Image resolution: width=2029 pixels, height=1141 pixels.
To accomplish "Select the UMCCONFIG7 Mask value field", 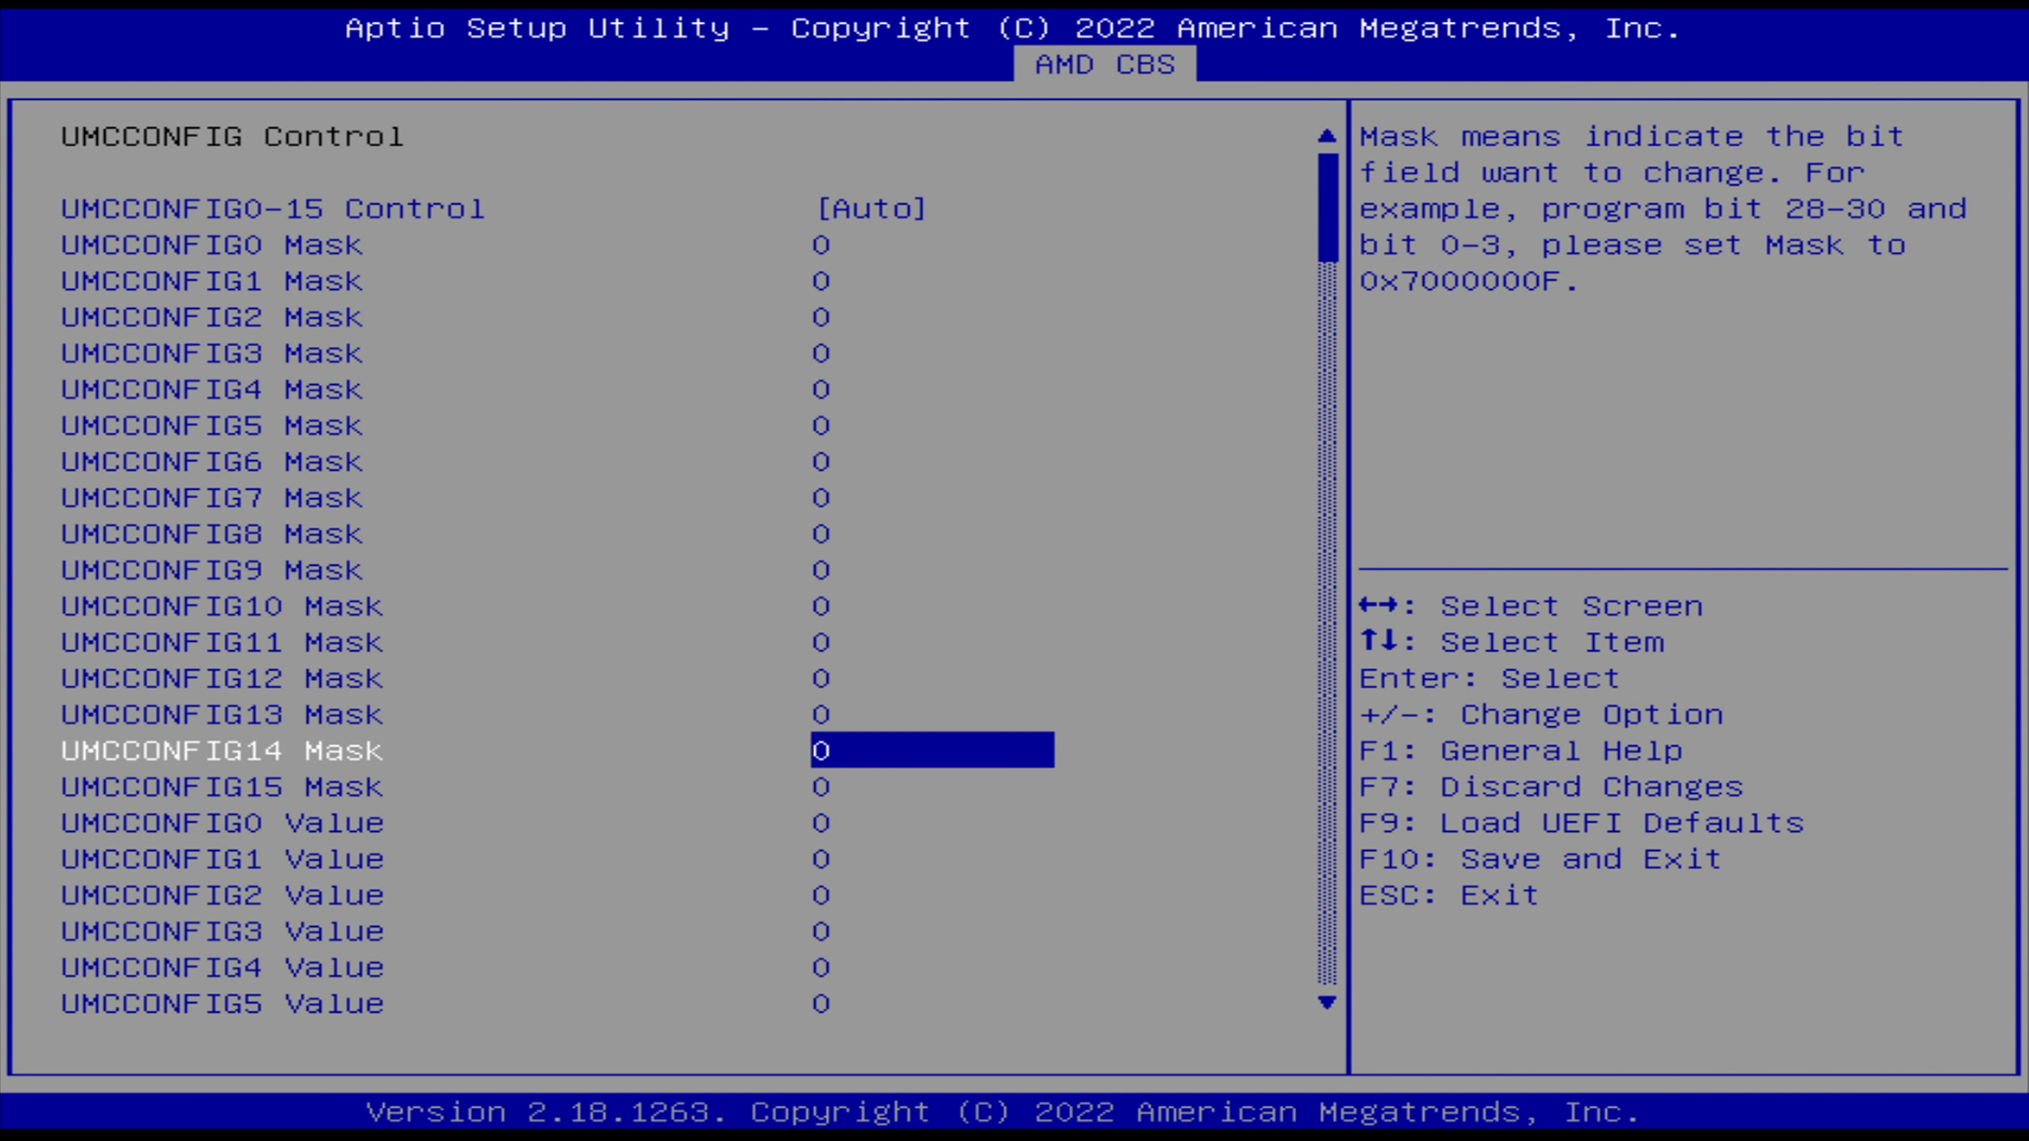I will click(x=821, y=498).
